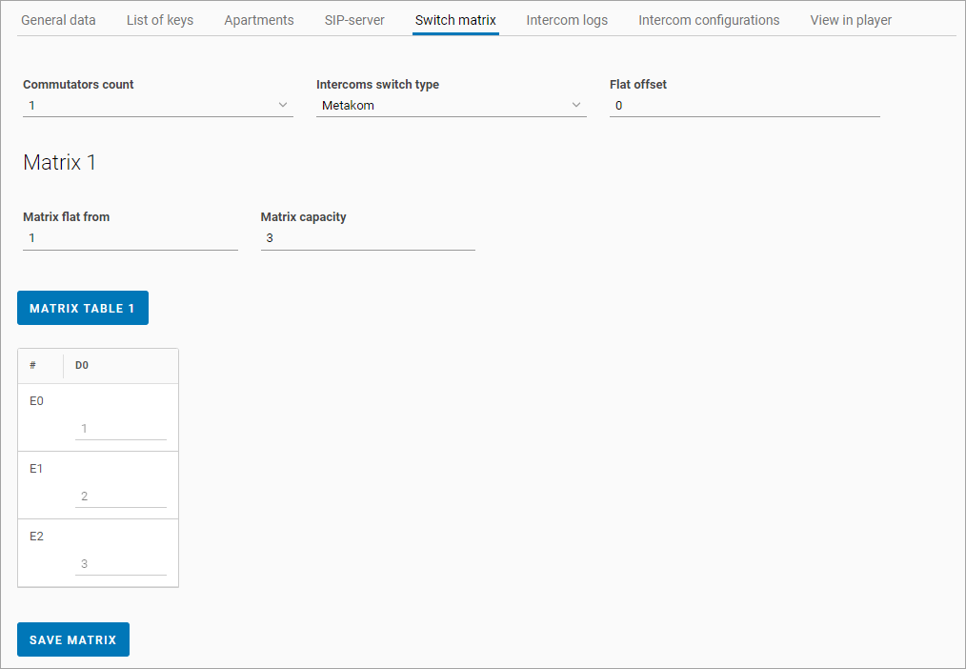Click the Flat offset input field
The width and height of the screenshot is (966, 669).
[x=744, y=106]
